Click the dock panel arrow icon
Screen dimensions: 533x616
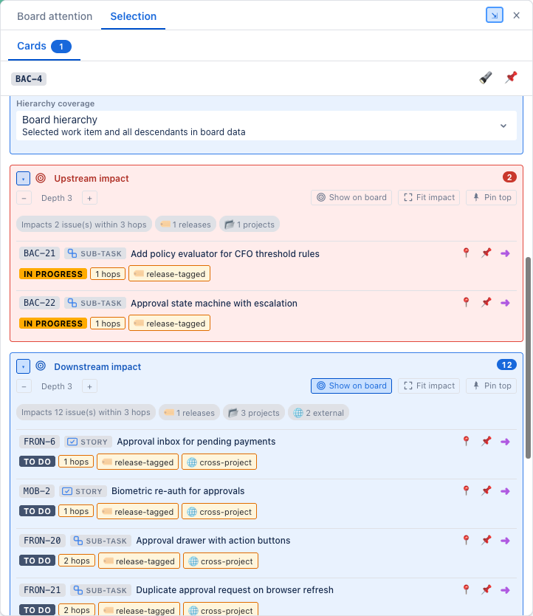point(495,16)
